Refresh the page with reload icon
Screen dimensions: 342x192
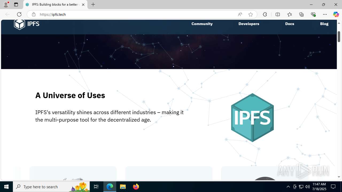coord(19,14)
